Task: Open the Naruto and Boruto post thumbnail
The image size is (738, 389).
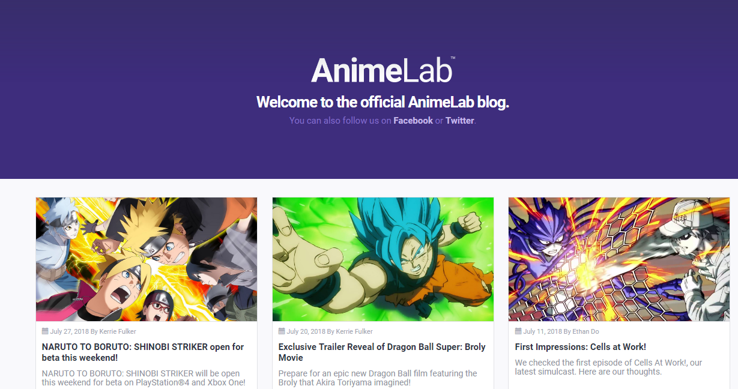Action: point(147,259)
